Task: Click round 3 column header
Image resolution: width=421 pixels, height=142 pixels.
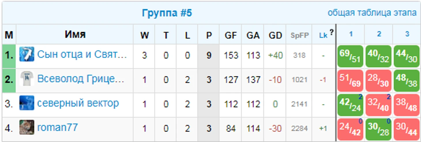Action: 407,34
